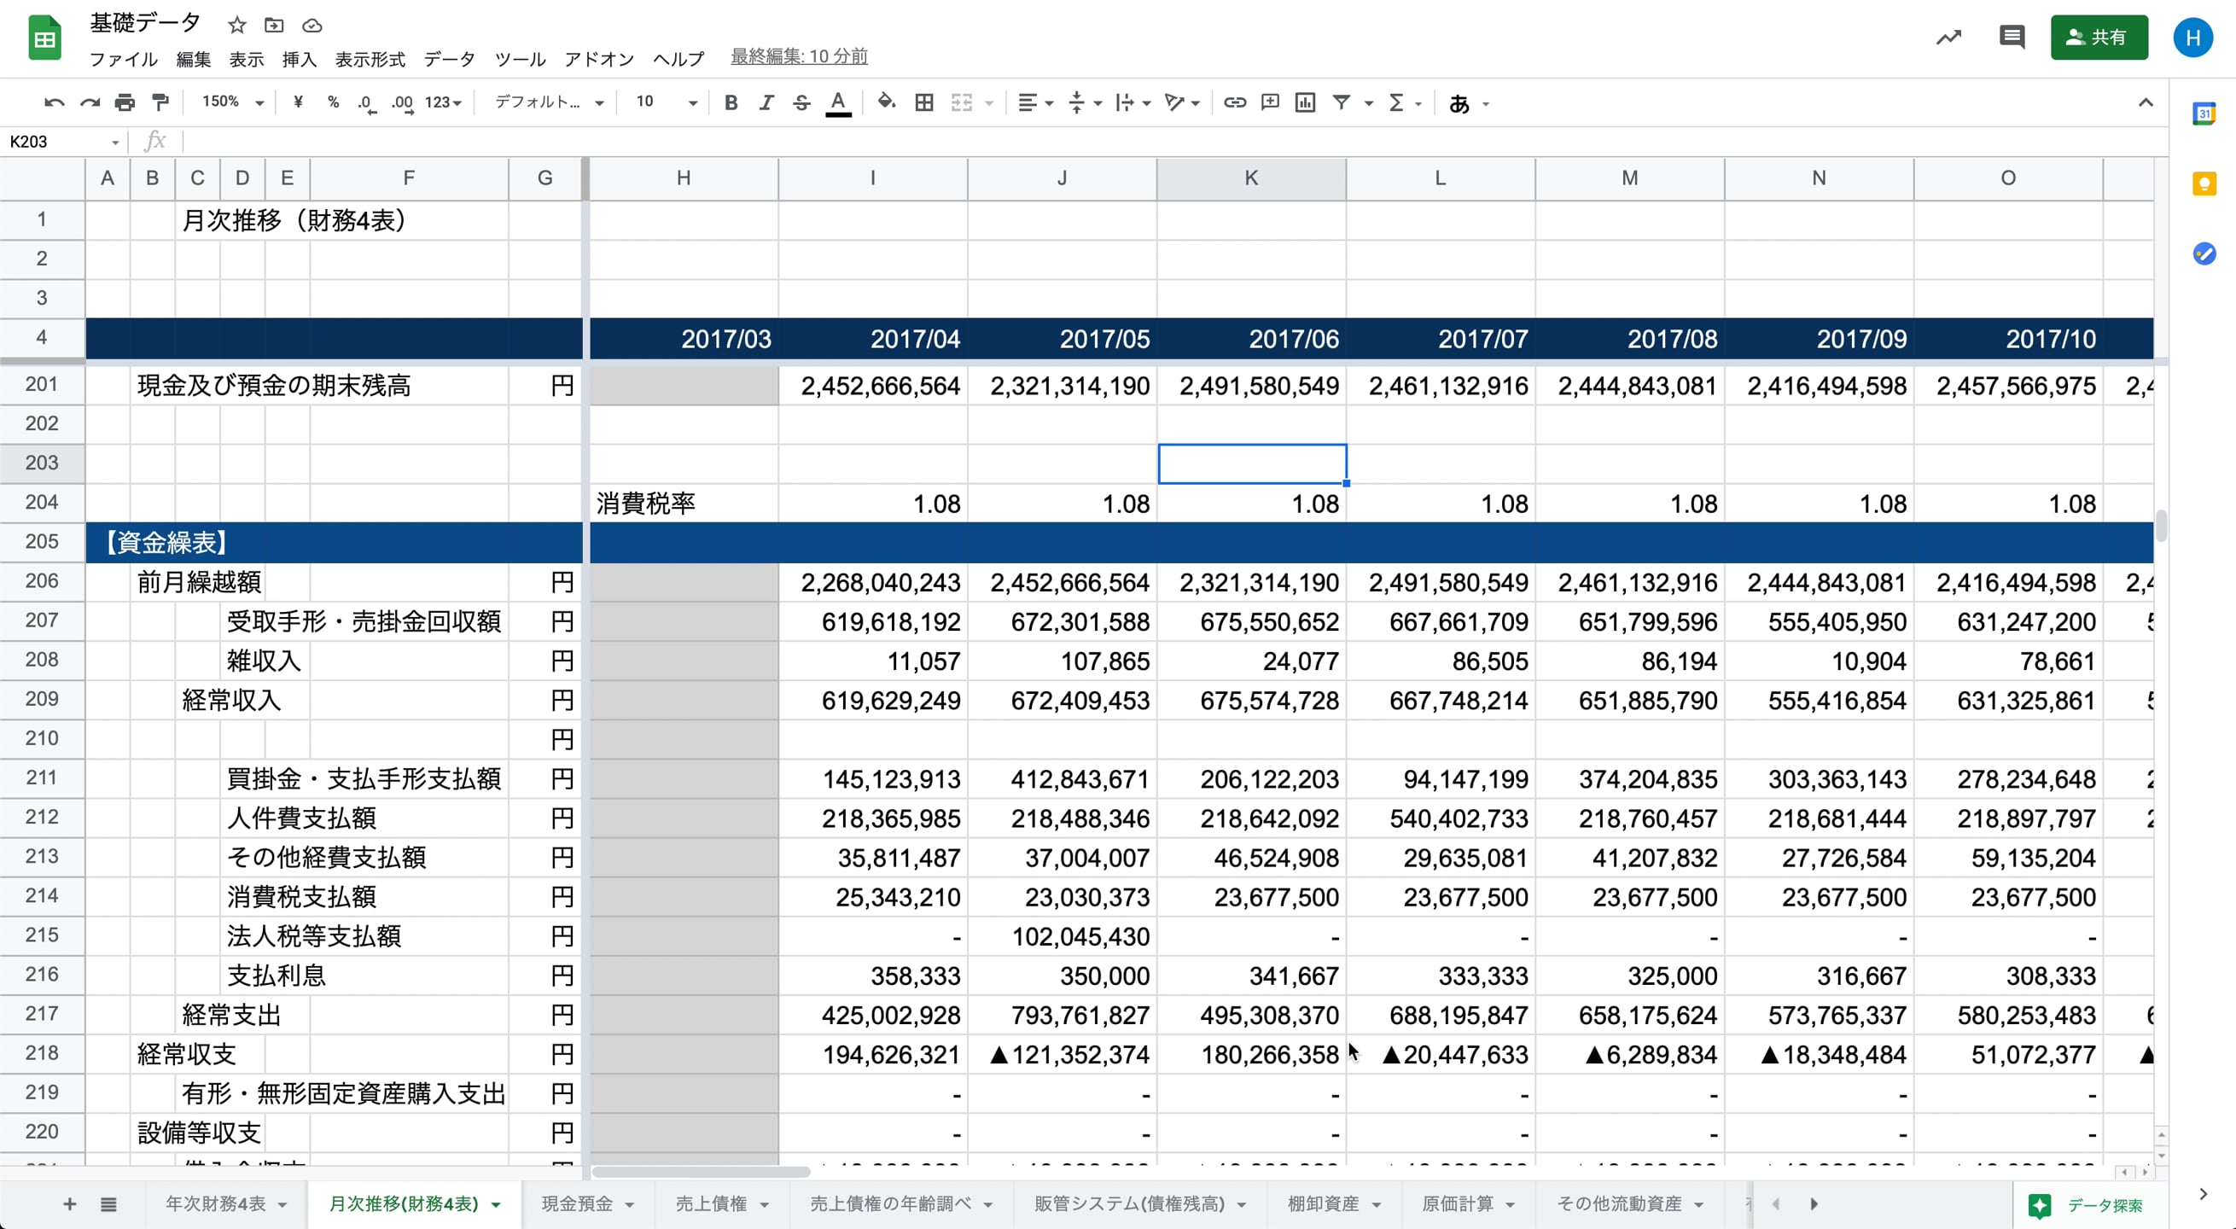Open the fill color bucket
Image resolution: width=2236 pixels, height=1229 pixels.
(886, 102)
